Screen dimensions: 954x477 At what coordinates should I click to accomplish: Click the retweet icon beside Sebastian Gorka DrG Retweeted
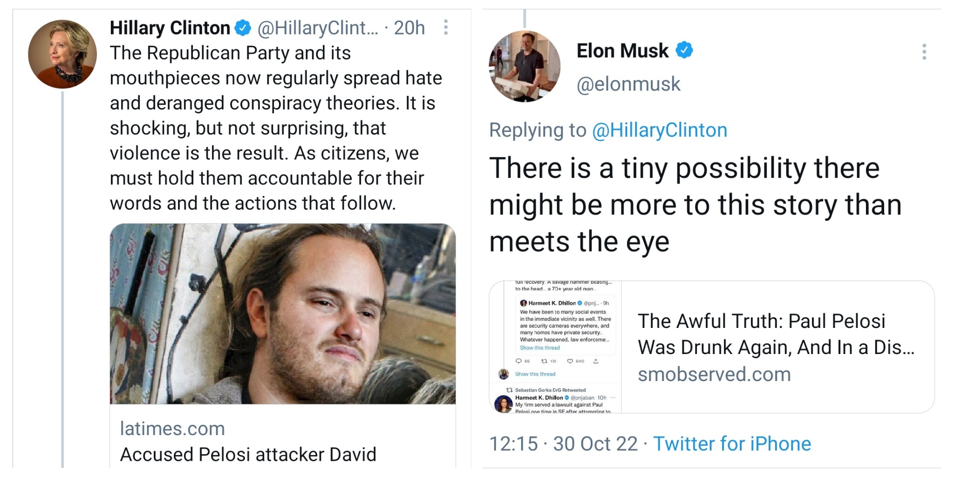(510, 388)
